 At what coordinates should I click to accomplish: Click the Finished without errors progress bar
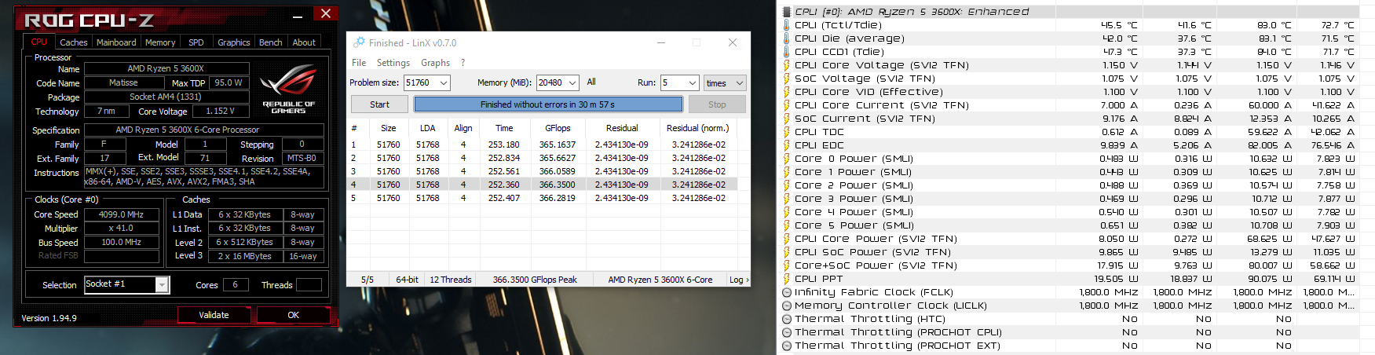548,104
